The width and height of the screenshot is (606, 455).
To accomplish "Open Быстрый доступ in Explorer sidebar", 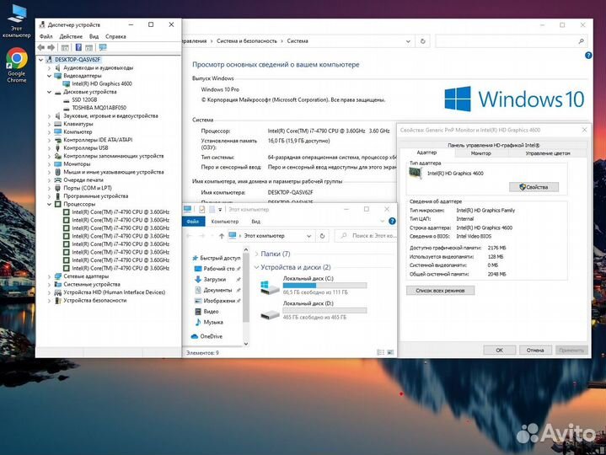I will 216,258.
